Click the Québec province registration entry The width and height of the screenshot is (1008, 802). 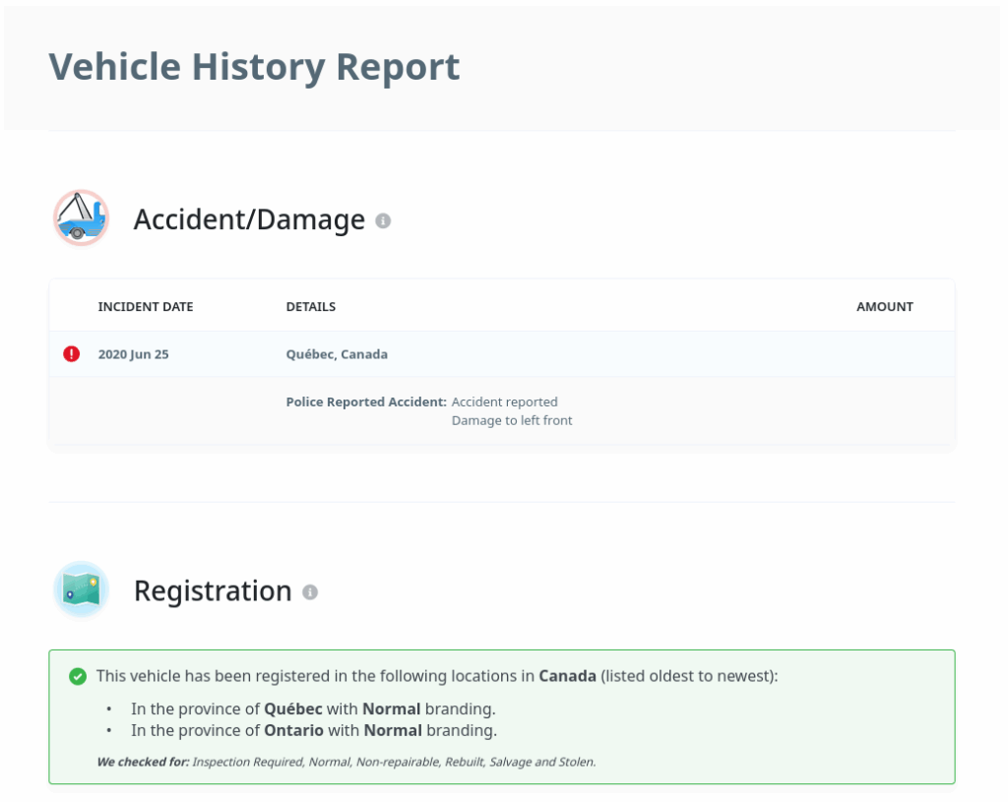coord(313,709)
